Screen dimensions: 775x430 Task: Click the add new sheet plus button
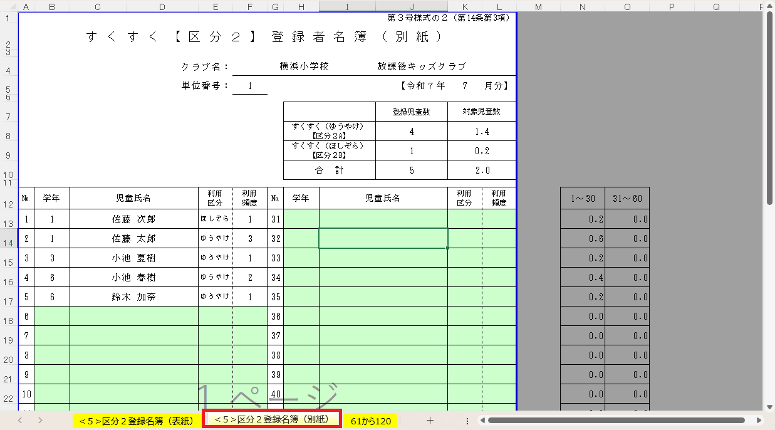coord(430,421)
